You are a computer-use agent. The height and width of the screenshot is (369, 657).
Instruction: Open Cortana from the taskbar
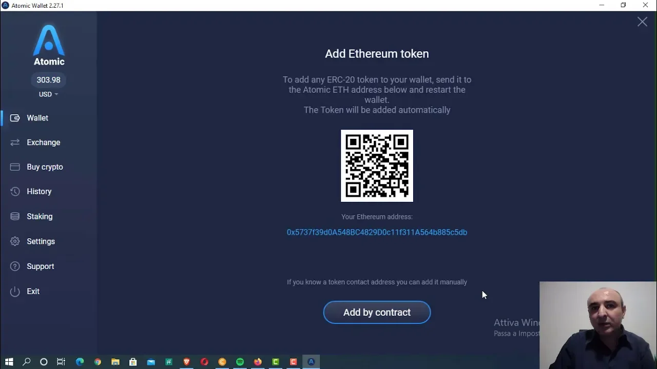(44, 362)
